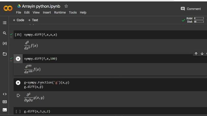Open the Comment panel
This screenshot has height=116, width=207.
click(x=191, y=9)
